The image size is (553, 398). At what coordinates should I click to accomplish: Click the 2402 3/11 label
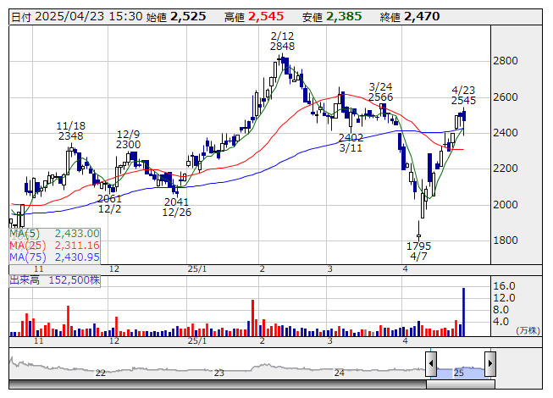coord(351,143)
